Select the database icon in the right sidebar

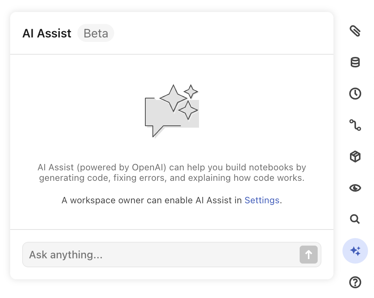click(355, 63)
